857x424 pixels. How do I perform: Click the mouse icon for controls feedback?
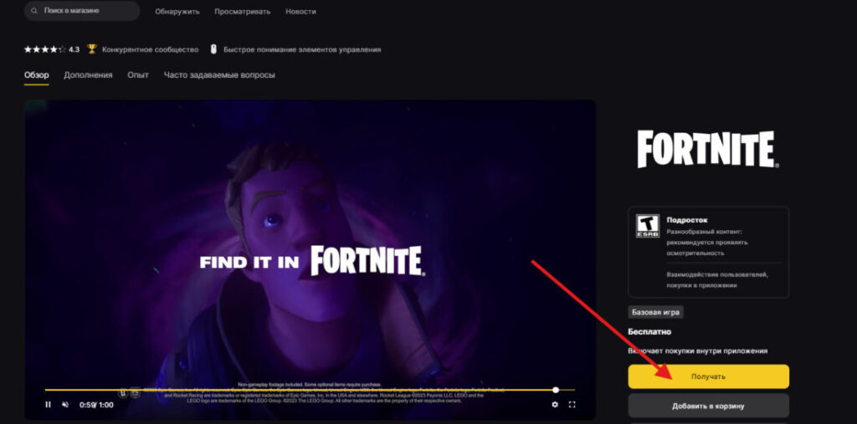coord(213,49)
